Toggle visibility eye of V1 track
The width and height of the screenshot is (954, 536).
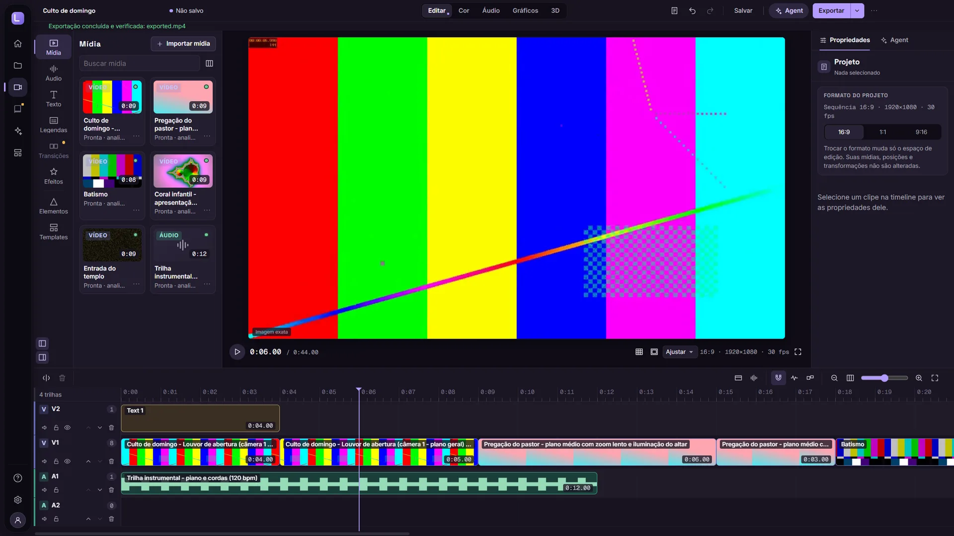[68, 462]
